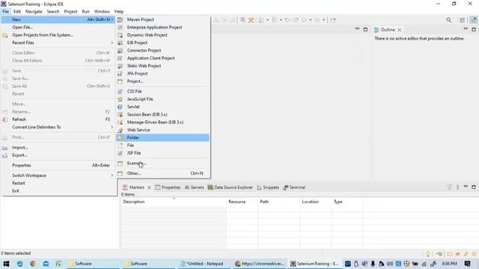The image size is (479, 269).
Task: Switch to the Servers tab
Action: tap(195, 188)
